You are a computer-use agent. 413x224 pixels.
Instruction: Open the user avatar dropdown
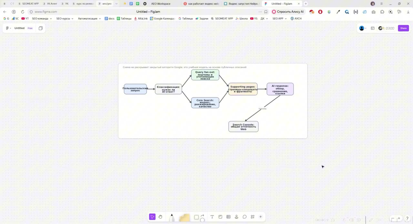tap(363, 28)
